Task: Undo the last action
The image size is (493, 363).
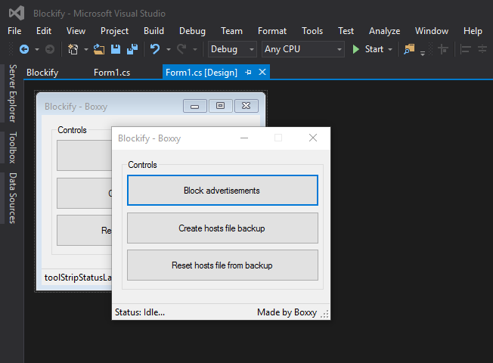Action: tap(155, 49)
